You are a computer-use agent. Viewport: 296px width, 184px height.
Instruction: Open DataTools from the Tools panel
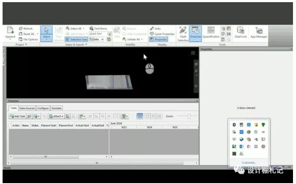tap(241, 31)
